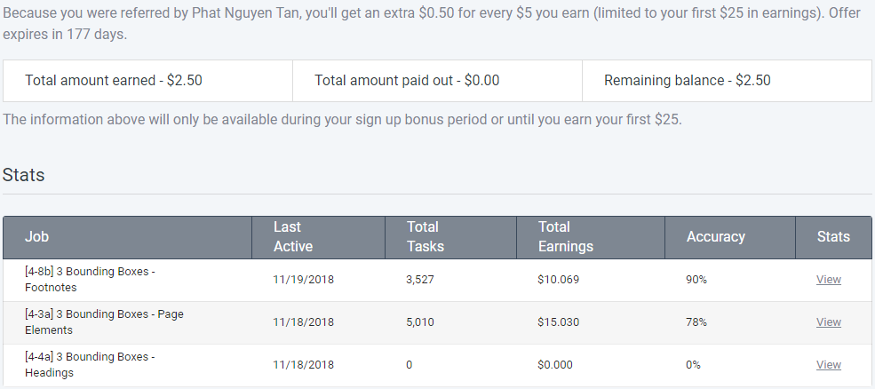875x389 pixels.
Task: Select the [4-4a] Bounding Boxes Headings job name
Action: (90, 365)
